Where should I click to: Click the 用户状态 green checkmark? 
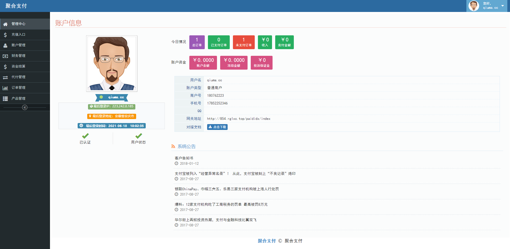[139, 136]
